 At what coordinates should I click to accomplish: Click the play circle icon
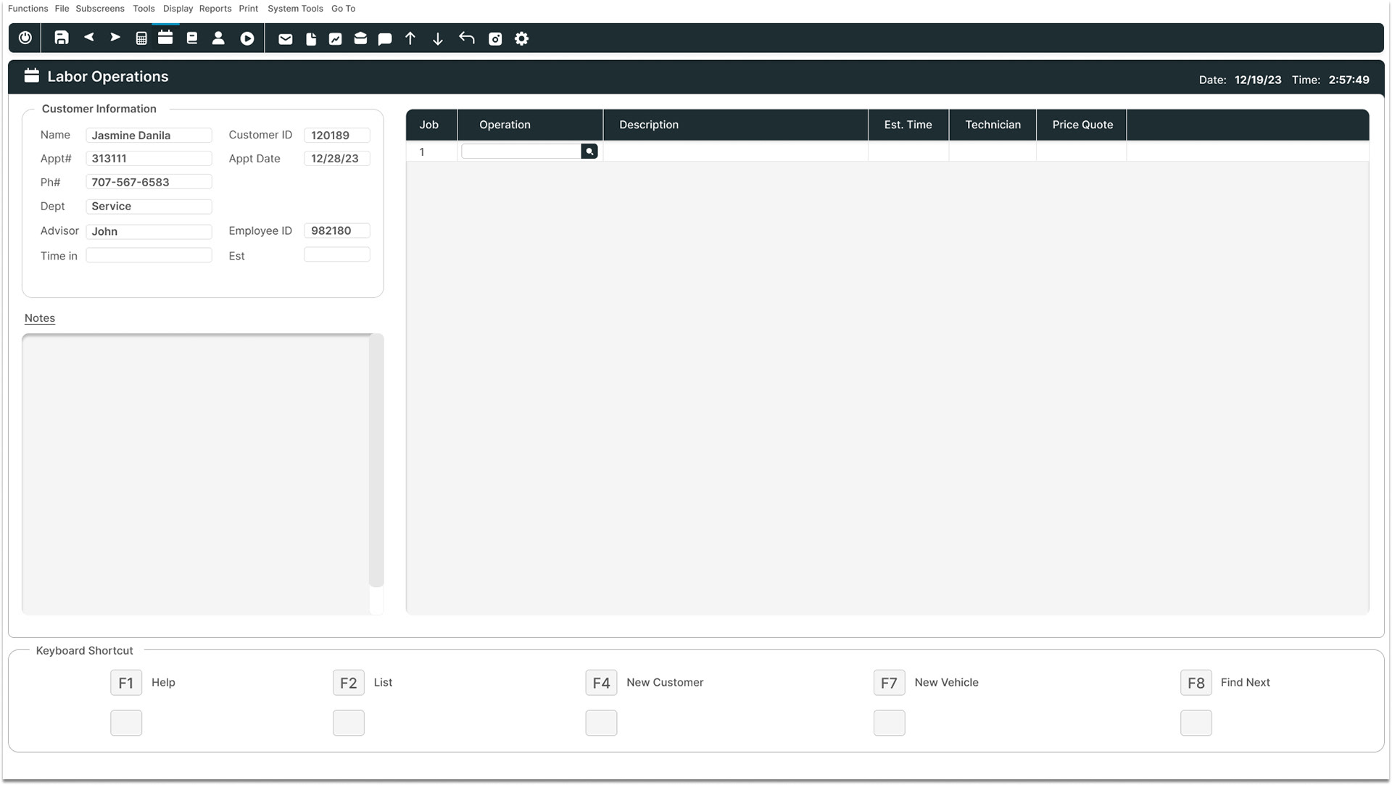tap(247, 38)
